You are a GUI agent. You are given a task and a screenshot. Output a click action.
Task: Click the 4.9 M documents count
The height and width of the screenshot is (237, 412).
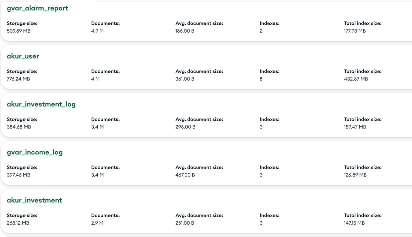(97, 31)
